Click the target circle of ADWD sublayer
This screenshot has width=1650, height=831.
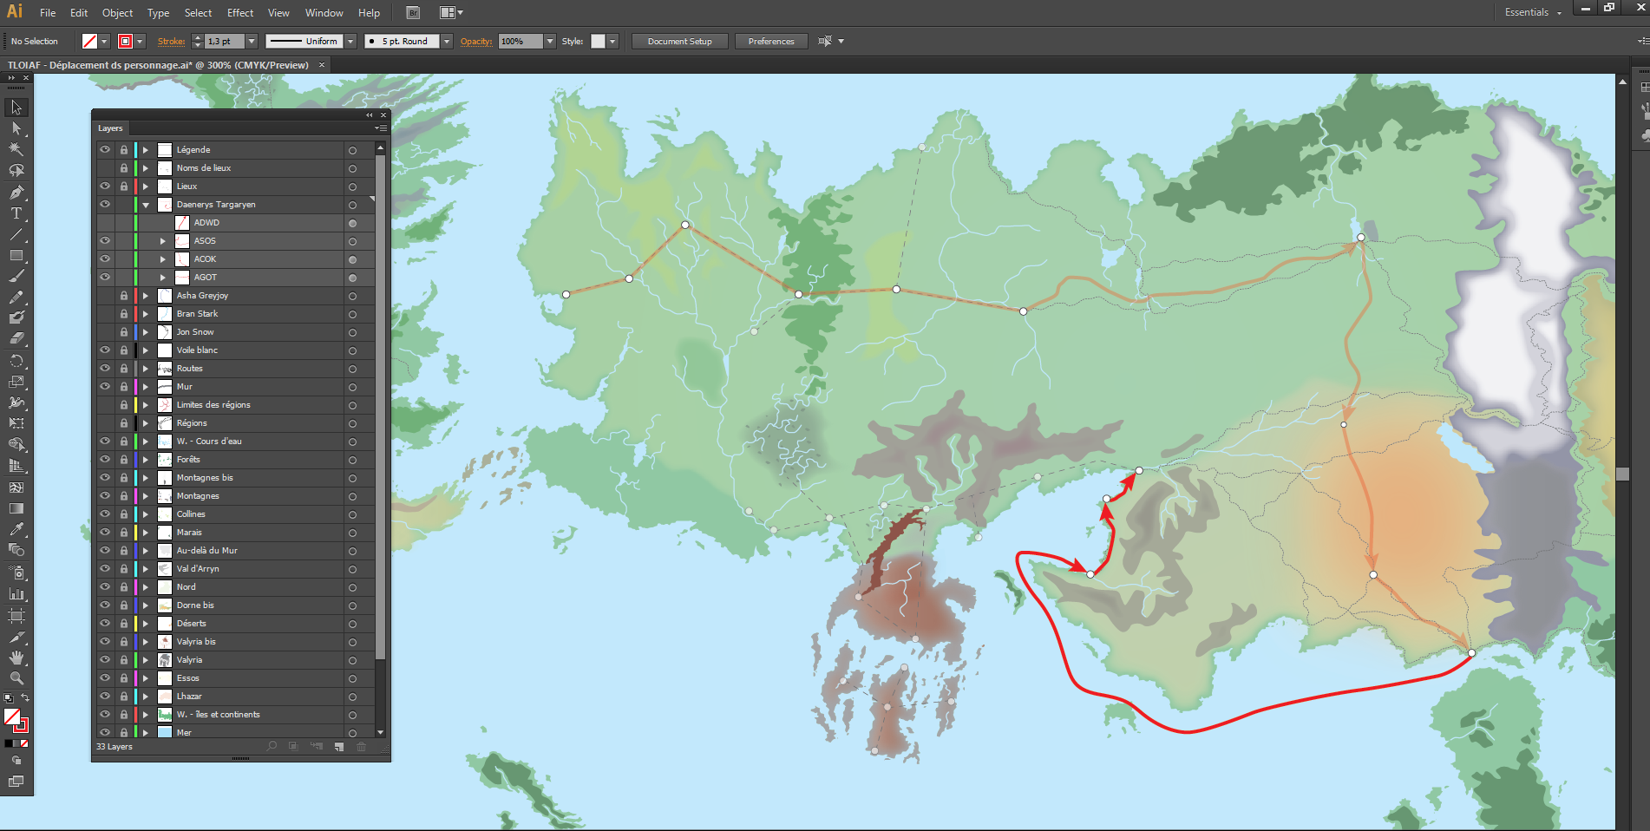(352, 223)
